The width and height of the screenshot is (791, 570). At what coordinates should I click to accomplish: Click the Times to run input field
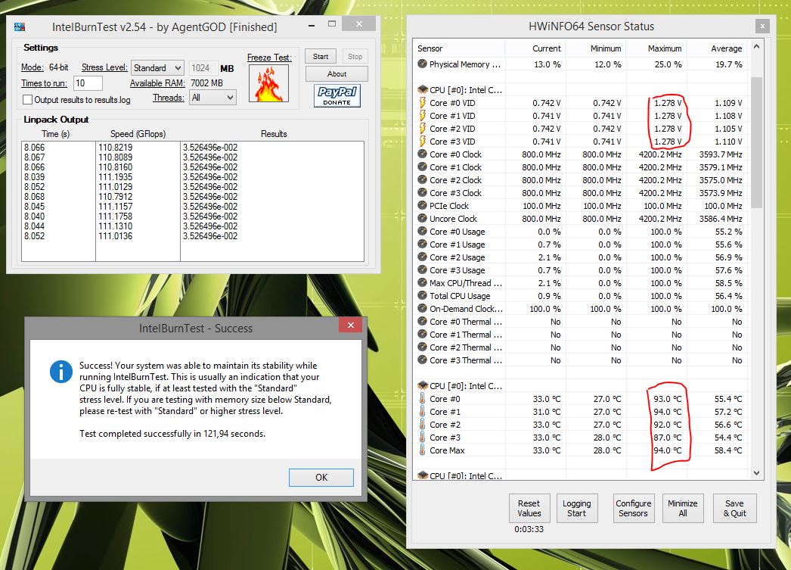point(88,83)
